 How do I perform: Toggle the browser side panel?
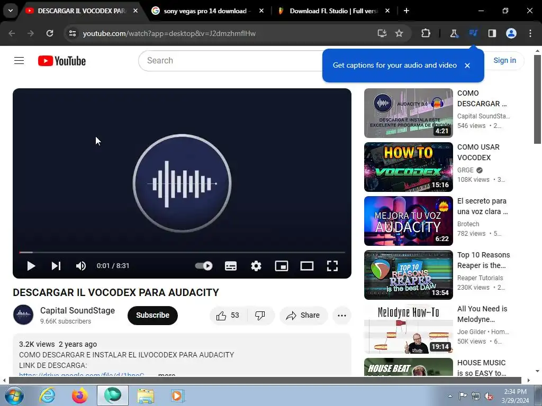tap(492, 33)
